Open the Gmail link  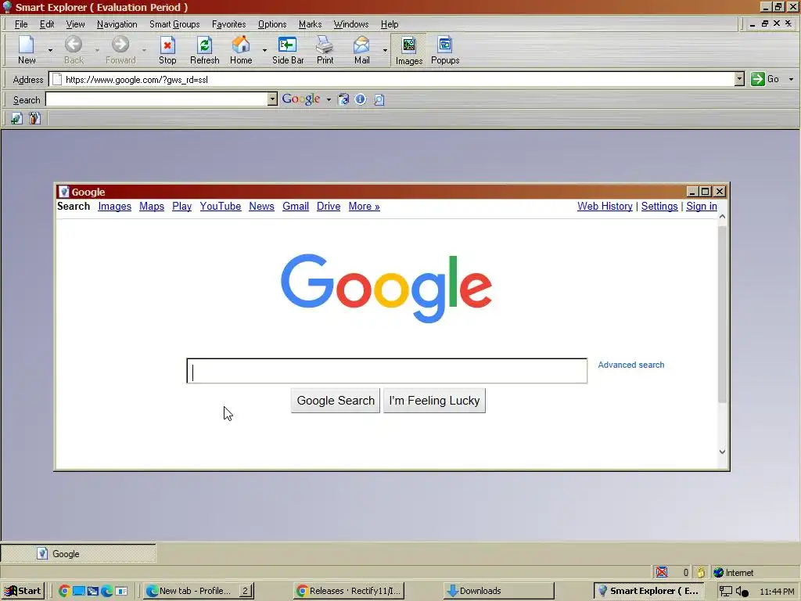[x=296, y=206]
